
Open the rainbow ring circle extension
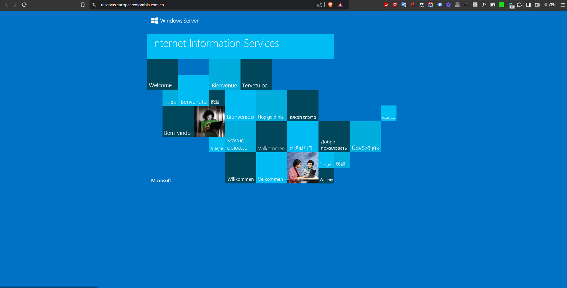(x=431, y=5)
